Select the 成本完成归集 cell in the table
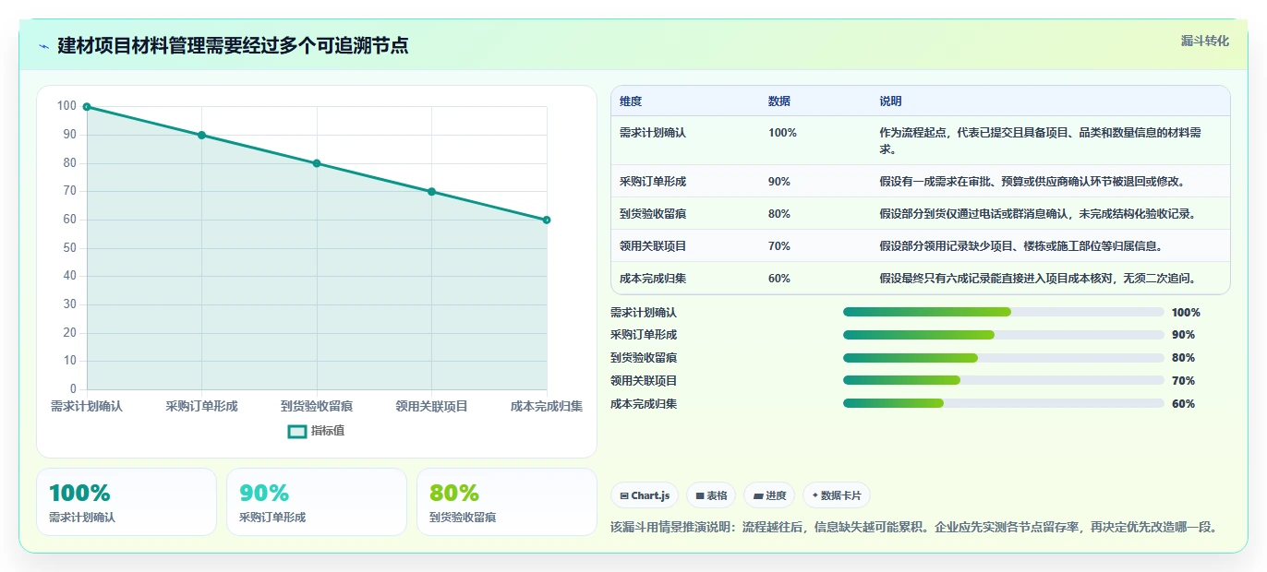Image resolution: width=1267 pixels, height=572 pixels. [653, 279]
